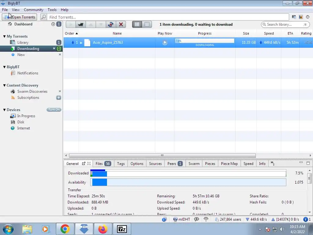
Task: Open the Tools menu
Action: 52,10
